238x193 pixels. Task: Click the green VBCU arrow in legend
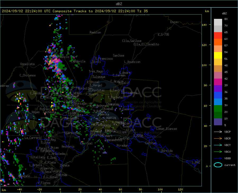[218, 152]
